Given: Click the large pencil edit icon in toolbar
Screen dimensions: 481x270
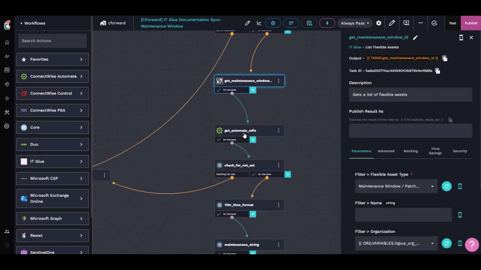Looking at the screenshot, I should point(392,23).
